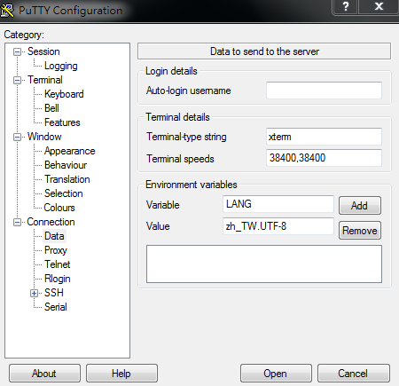
Task: Collapse the Session tree node
Action: tap(18, 52)
